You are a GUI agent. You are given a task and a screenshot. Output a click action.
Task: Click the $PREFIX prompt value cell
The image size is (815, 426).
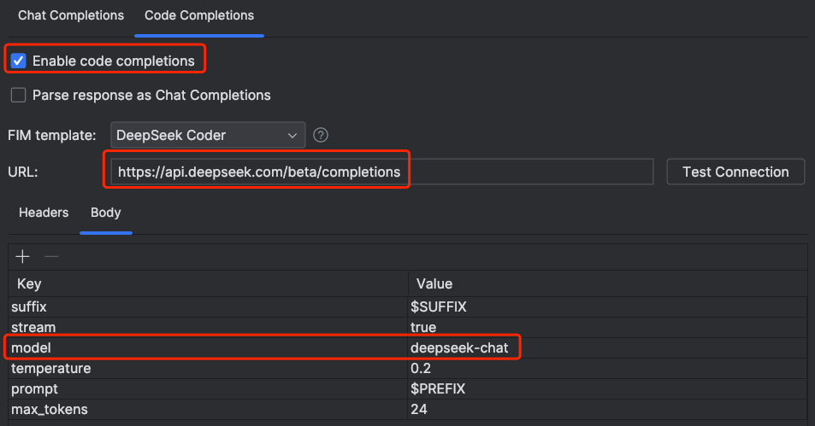coord(437,389)
